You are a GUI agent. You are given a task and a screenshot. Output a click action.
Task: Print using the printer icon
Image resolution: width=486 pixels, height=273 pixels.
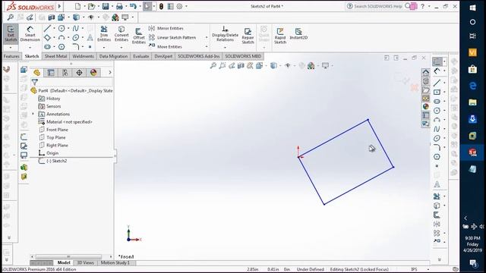point(119,6)
